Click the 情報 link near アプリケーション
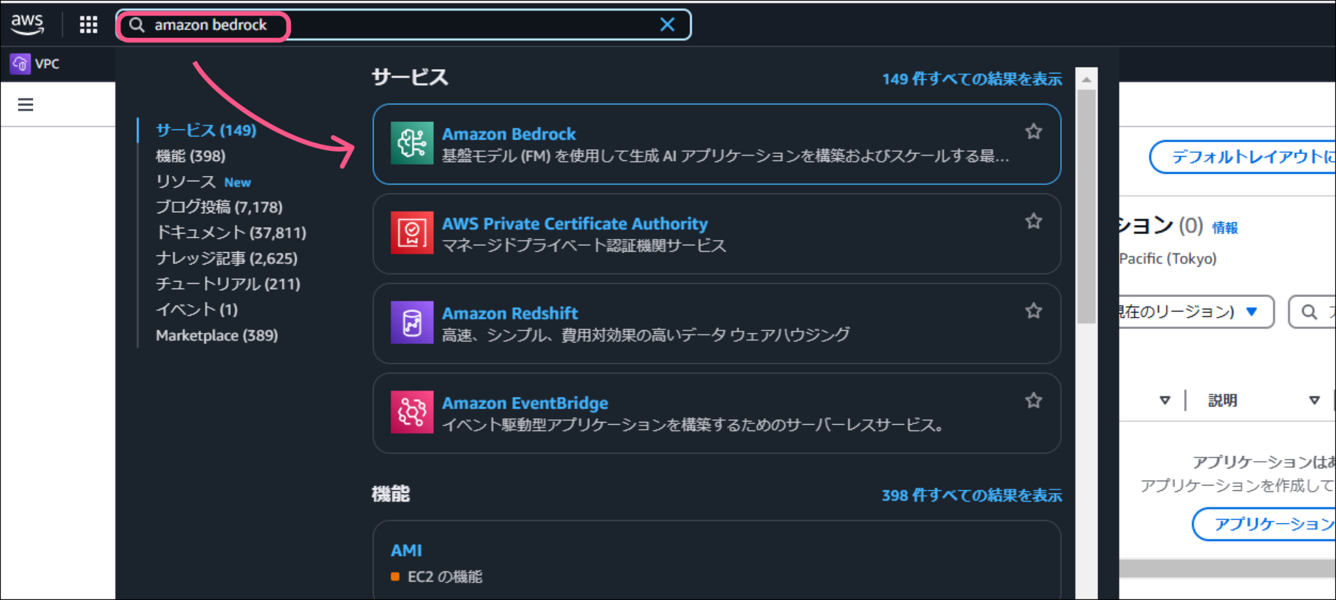 [1226, 228]
